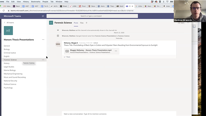Select the Posts tab
The width and height of the screenshot is (206, 116).
point(76,23)
